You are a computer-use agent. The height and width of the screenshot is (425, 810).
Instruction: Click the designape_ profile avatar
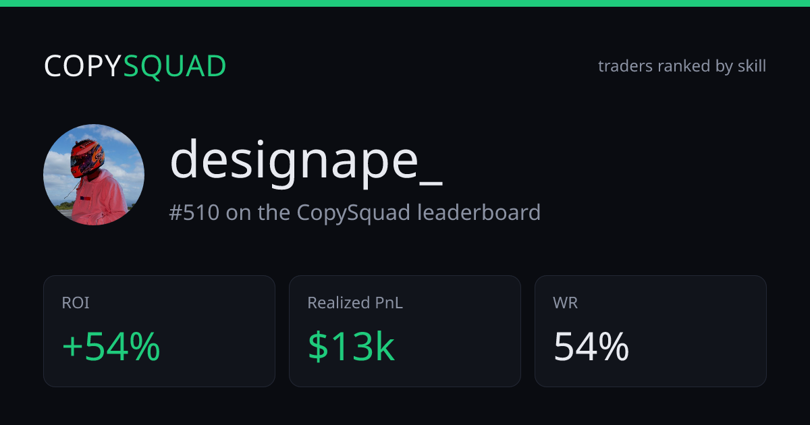tap(94, 175)
